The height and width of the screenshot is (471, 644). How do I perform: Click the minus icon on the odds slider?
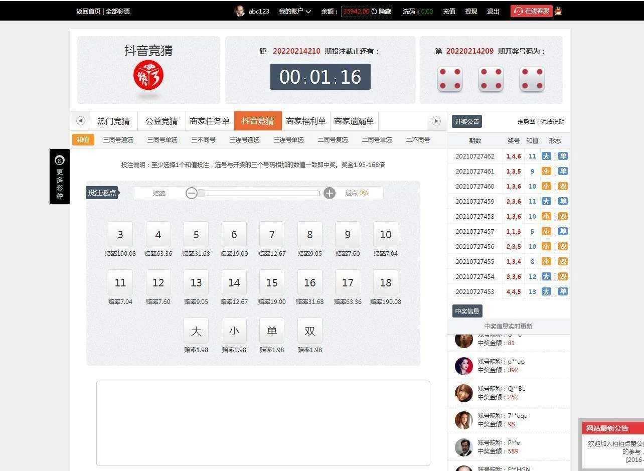pos(191,193)
